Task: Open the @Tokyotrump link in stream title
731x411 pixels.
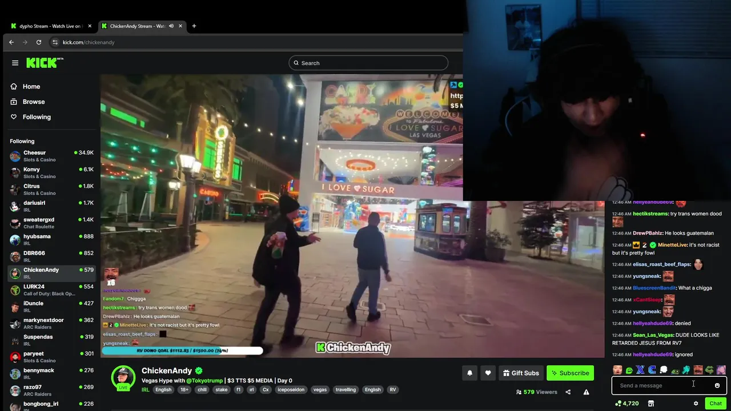Action: [x=204, y=381]
